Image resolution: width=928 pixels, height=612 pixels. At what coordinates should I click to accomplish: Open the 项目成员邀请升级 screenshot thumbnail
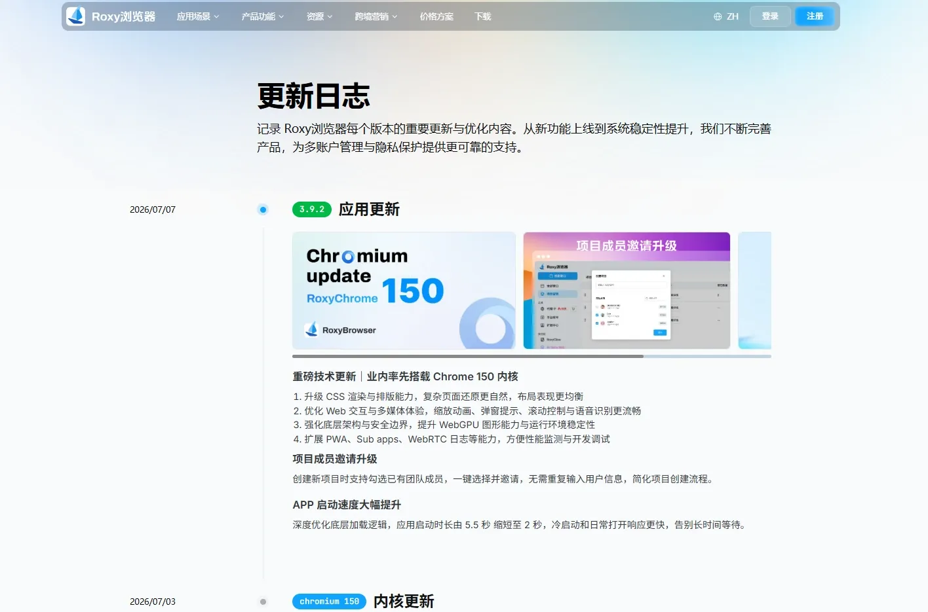point(627,291)
